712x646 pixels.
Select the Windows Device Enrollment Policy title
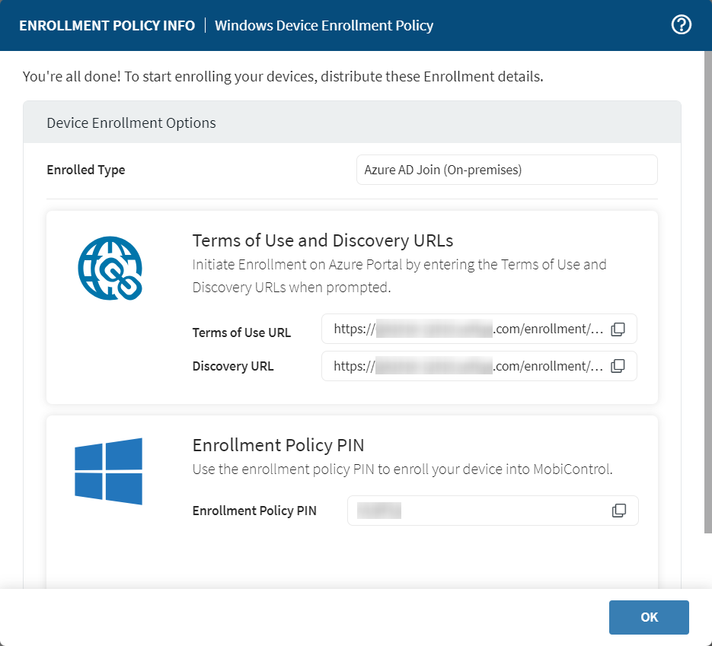(x=324, y=25)
